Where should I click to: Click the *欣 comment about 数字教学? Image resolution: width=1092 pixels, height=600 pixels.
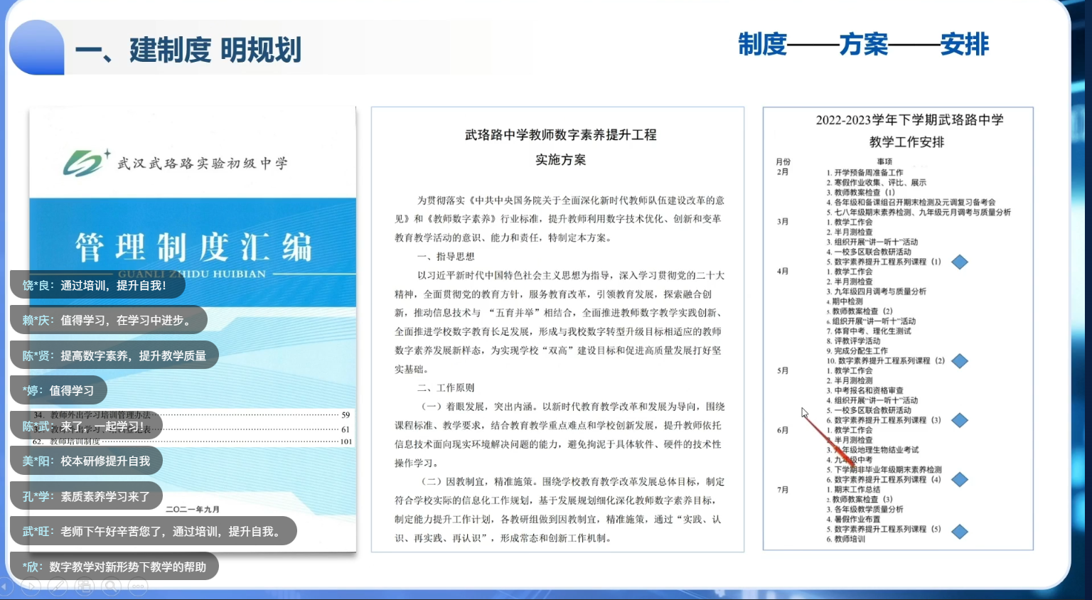114,567
